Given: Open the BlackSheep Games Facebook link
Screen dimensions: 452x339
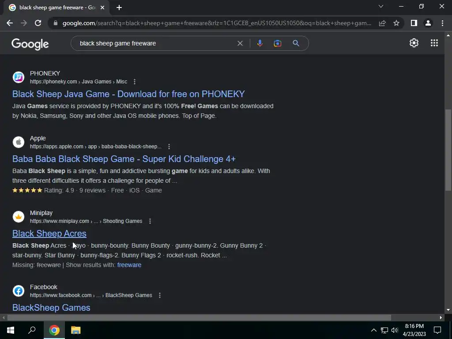Looking at the screenshot, I should tap(51, 308).
